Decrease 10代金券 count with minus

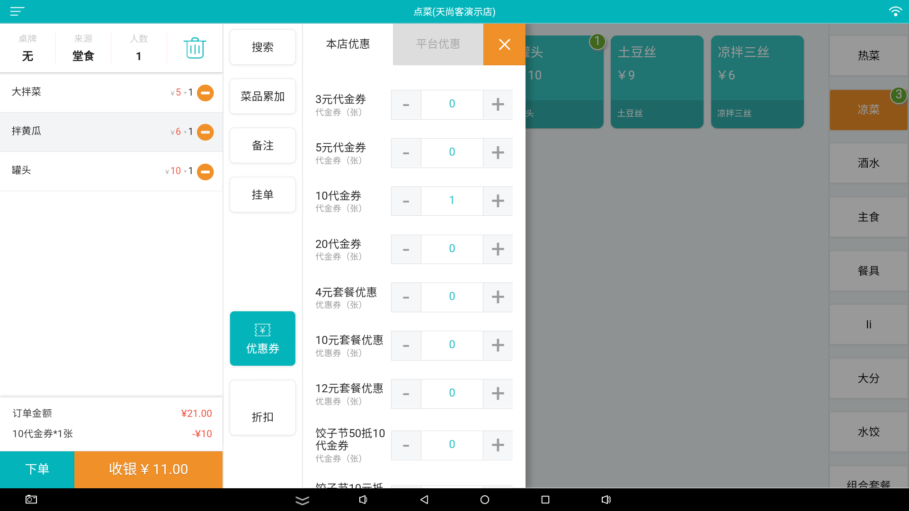406,201
